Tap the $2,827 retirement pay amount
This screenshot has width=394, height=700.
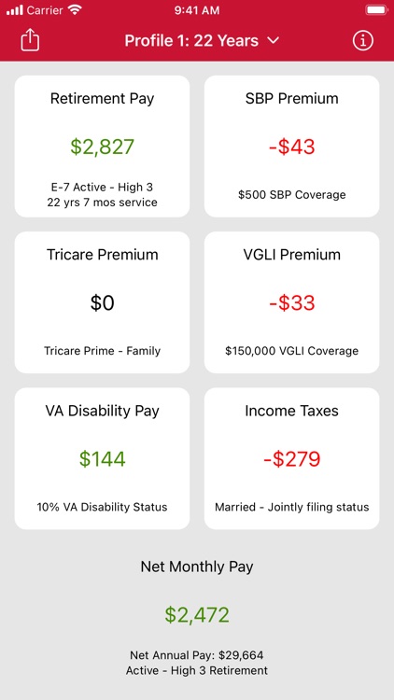pyautogui.click(x=103, y=147)
